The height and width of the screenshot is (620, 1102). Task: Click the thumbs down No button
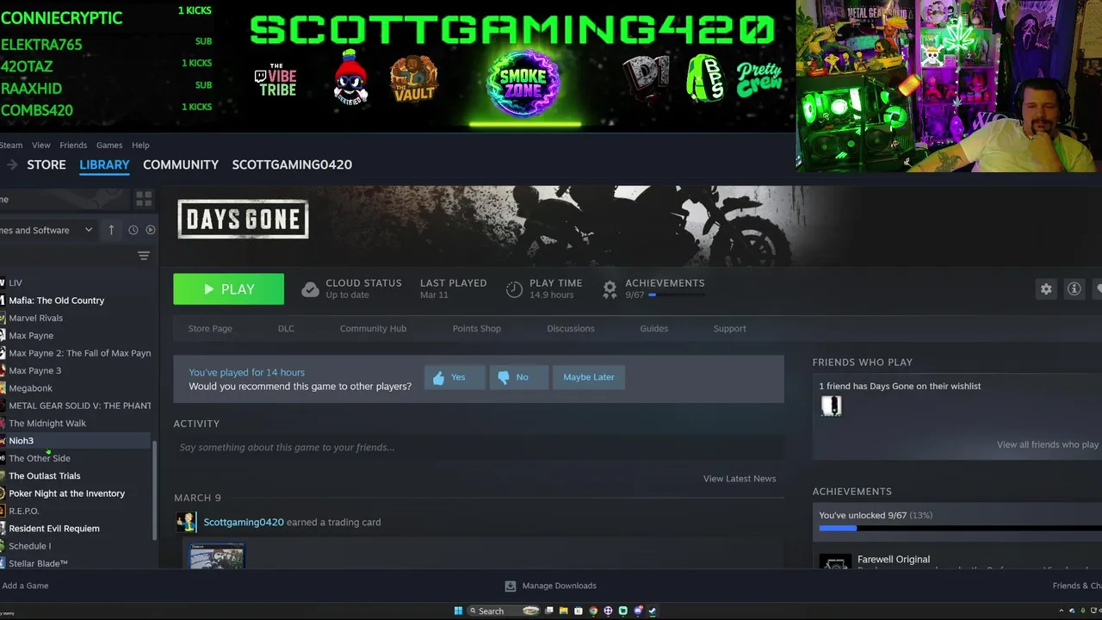click(519, 377)
